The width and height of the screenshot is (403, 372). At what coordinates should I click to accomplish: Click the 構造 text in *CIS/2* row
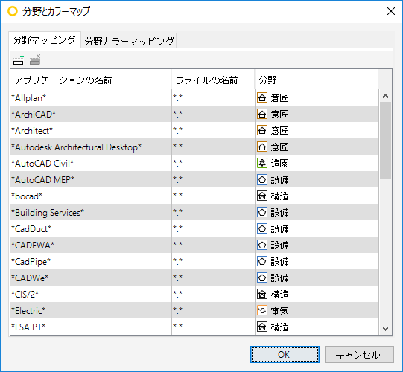click(x=279, y=295)
